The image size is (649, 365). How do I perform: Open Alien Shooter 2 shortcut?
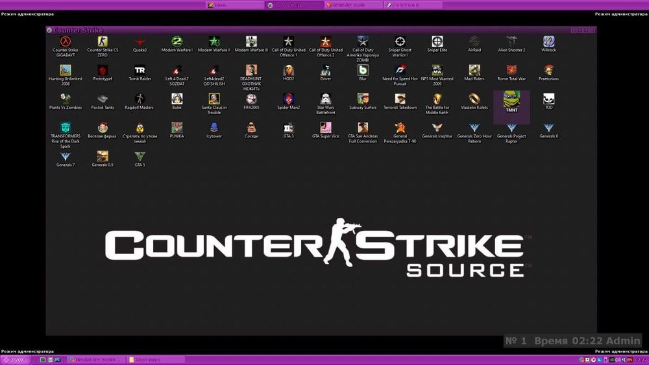pos(511,41)
